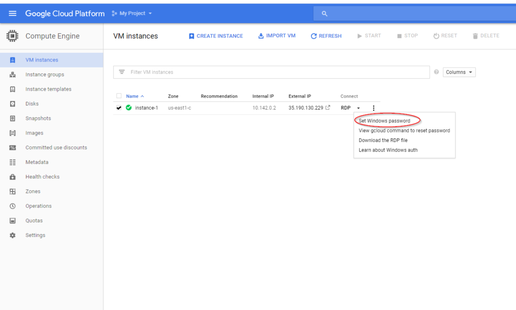This screenshot has height=310, width=516.
Task: Click the green running status icon
Action: (128, 108)
